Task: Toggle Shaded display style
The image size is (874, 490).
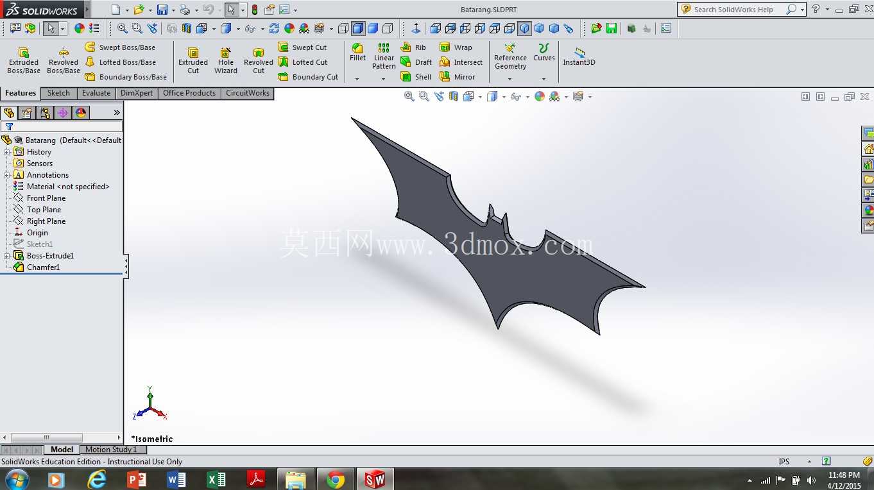Action: coord(373,28)
